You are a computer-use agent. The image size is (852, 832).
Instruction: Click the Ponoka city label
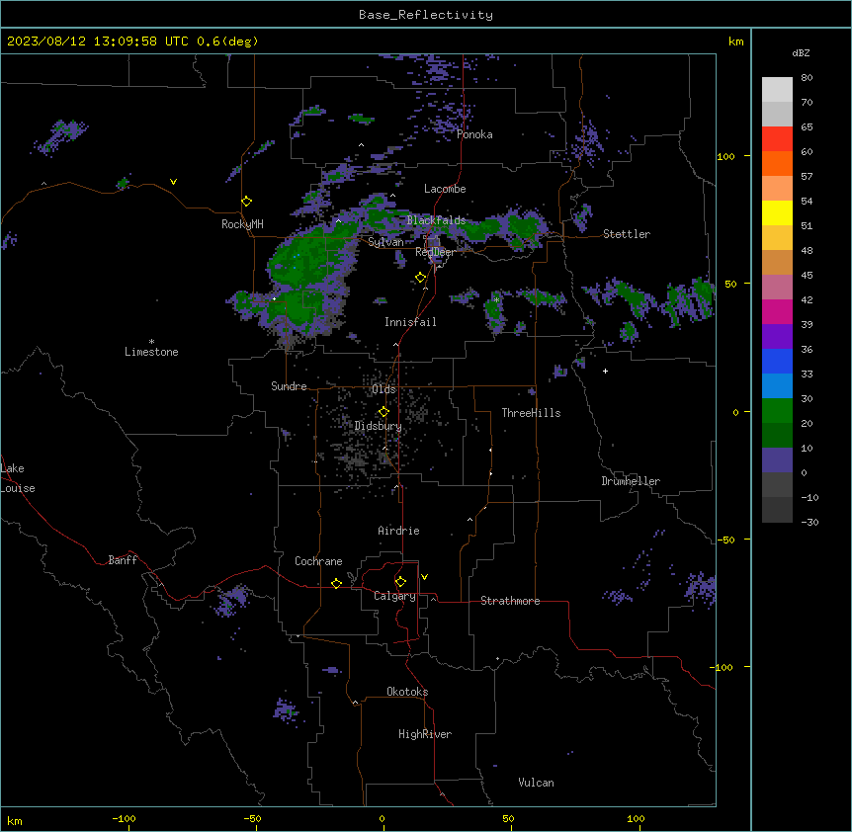(x=474, y=134)
